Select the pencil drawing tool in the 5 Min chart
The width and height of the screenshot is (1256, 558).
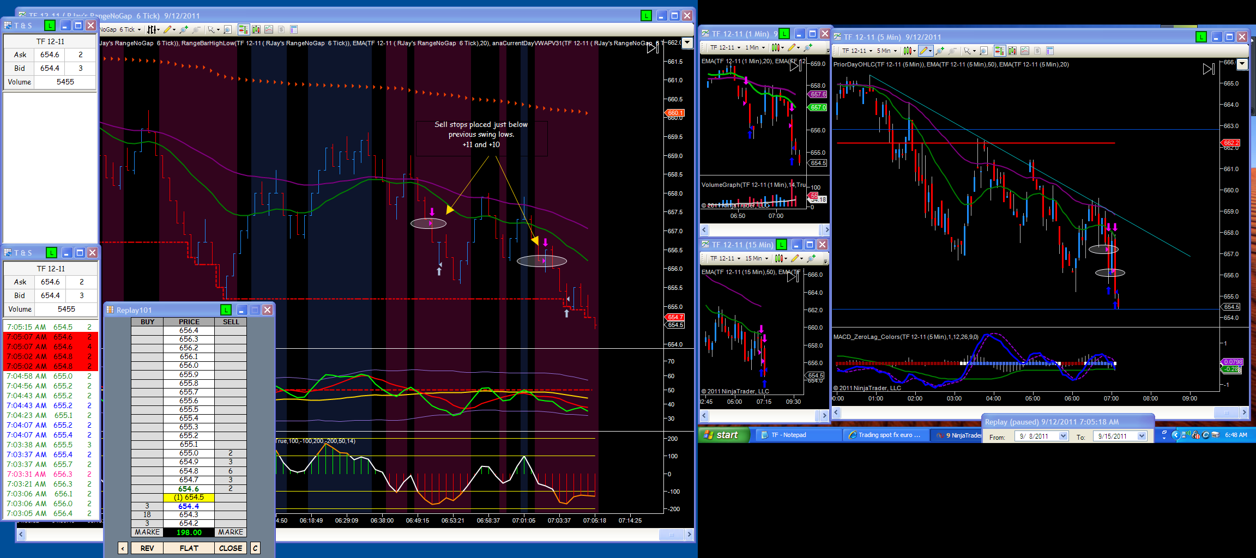coord(925,51)
